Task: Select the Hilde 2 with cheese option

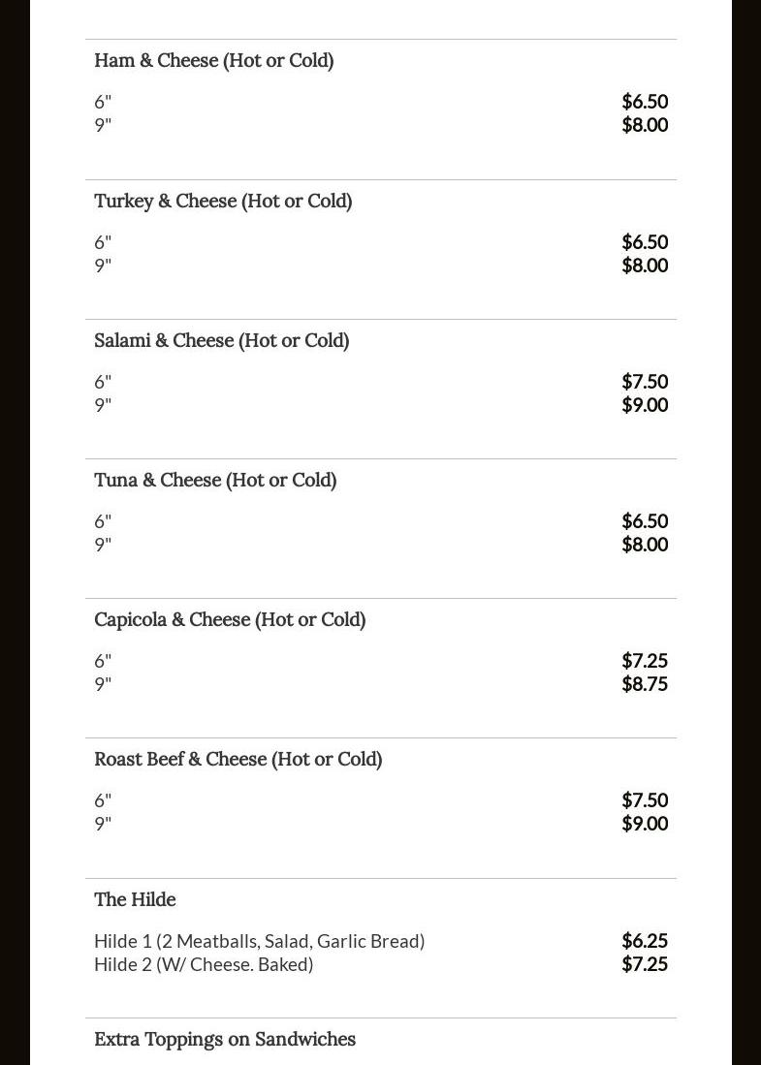Action: (204, 964)
